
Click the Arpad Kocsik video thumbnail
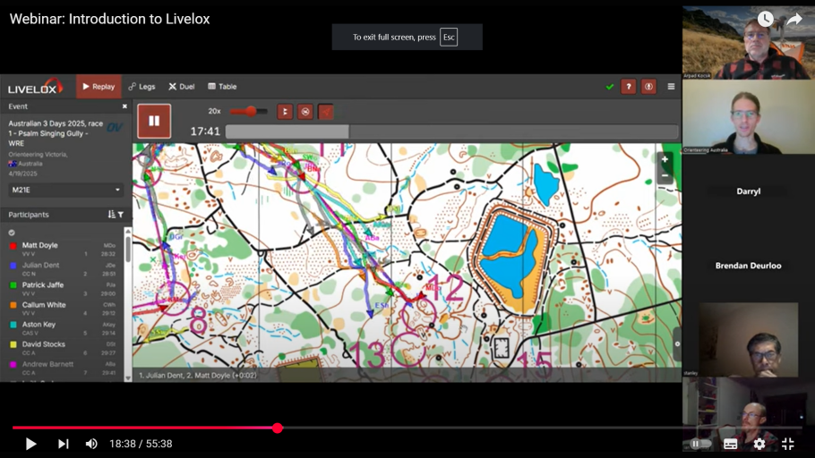[x=749, y=43]
